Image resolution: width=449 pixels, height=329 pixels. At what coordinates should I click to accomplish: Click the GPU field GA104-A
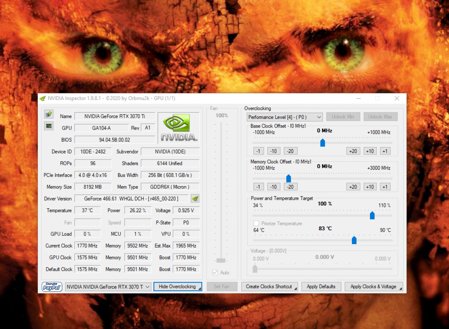click(x=102, y=128)
